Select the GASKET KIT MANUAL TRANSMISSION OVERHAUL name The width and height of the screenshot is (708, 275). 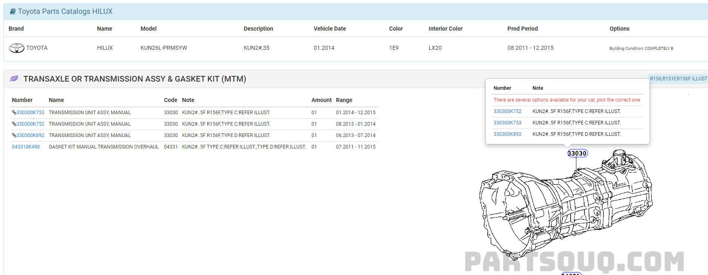(x=104, y=147)
